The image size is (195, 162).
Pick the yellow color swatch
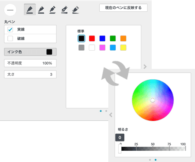pyautogui.click(x=123, y=48)
